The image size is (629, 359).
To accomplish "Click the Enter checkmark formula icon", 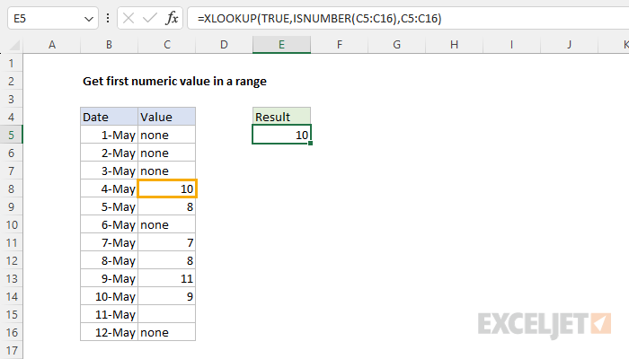I will click(147, 19).
